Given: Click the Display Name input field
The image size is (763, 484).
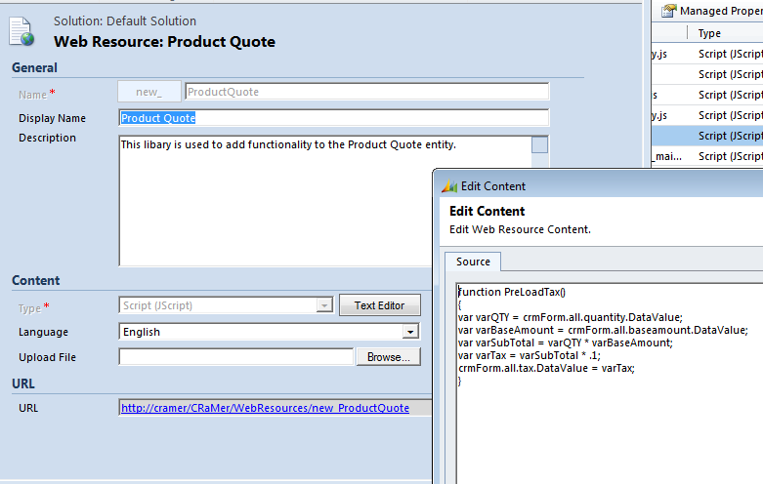Looking at the screenshot, I should pos(333,118).
